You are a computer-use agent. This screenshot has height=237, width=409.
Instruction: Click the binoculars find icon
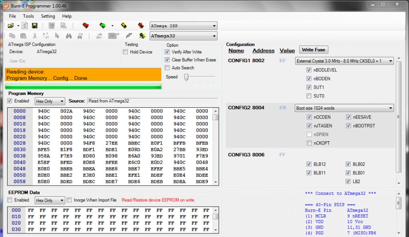pyautogui.click(x=68, y=36)
